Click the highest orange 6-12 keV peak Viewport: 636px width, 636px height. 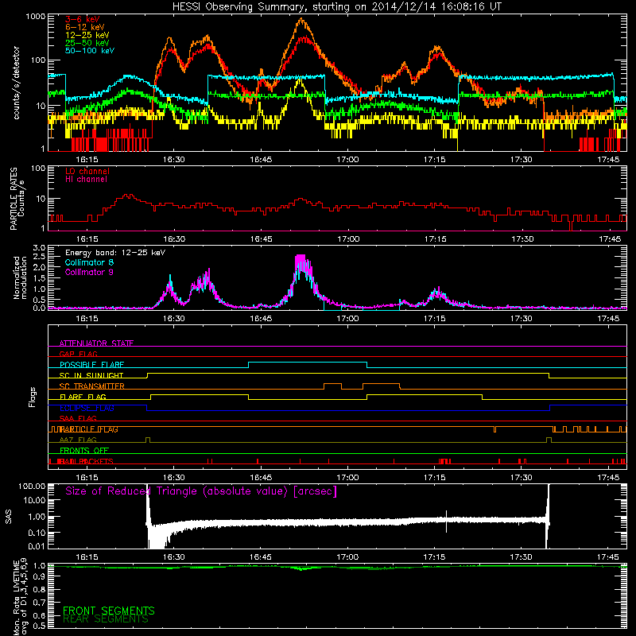click(301, 19)
